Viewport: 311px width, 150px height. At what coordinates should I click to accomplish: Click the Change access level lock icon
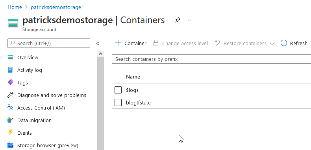tap(156, 43)
